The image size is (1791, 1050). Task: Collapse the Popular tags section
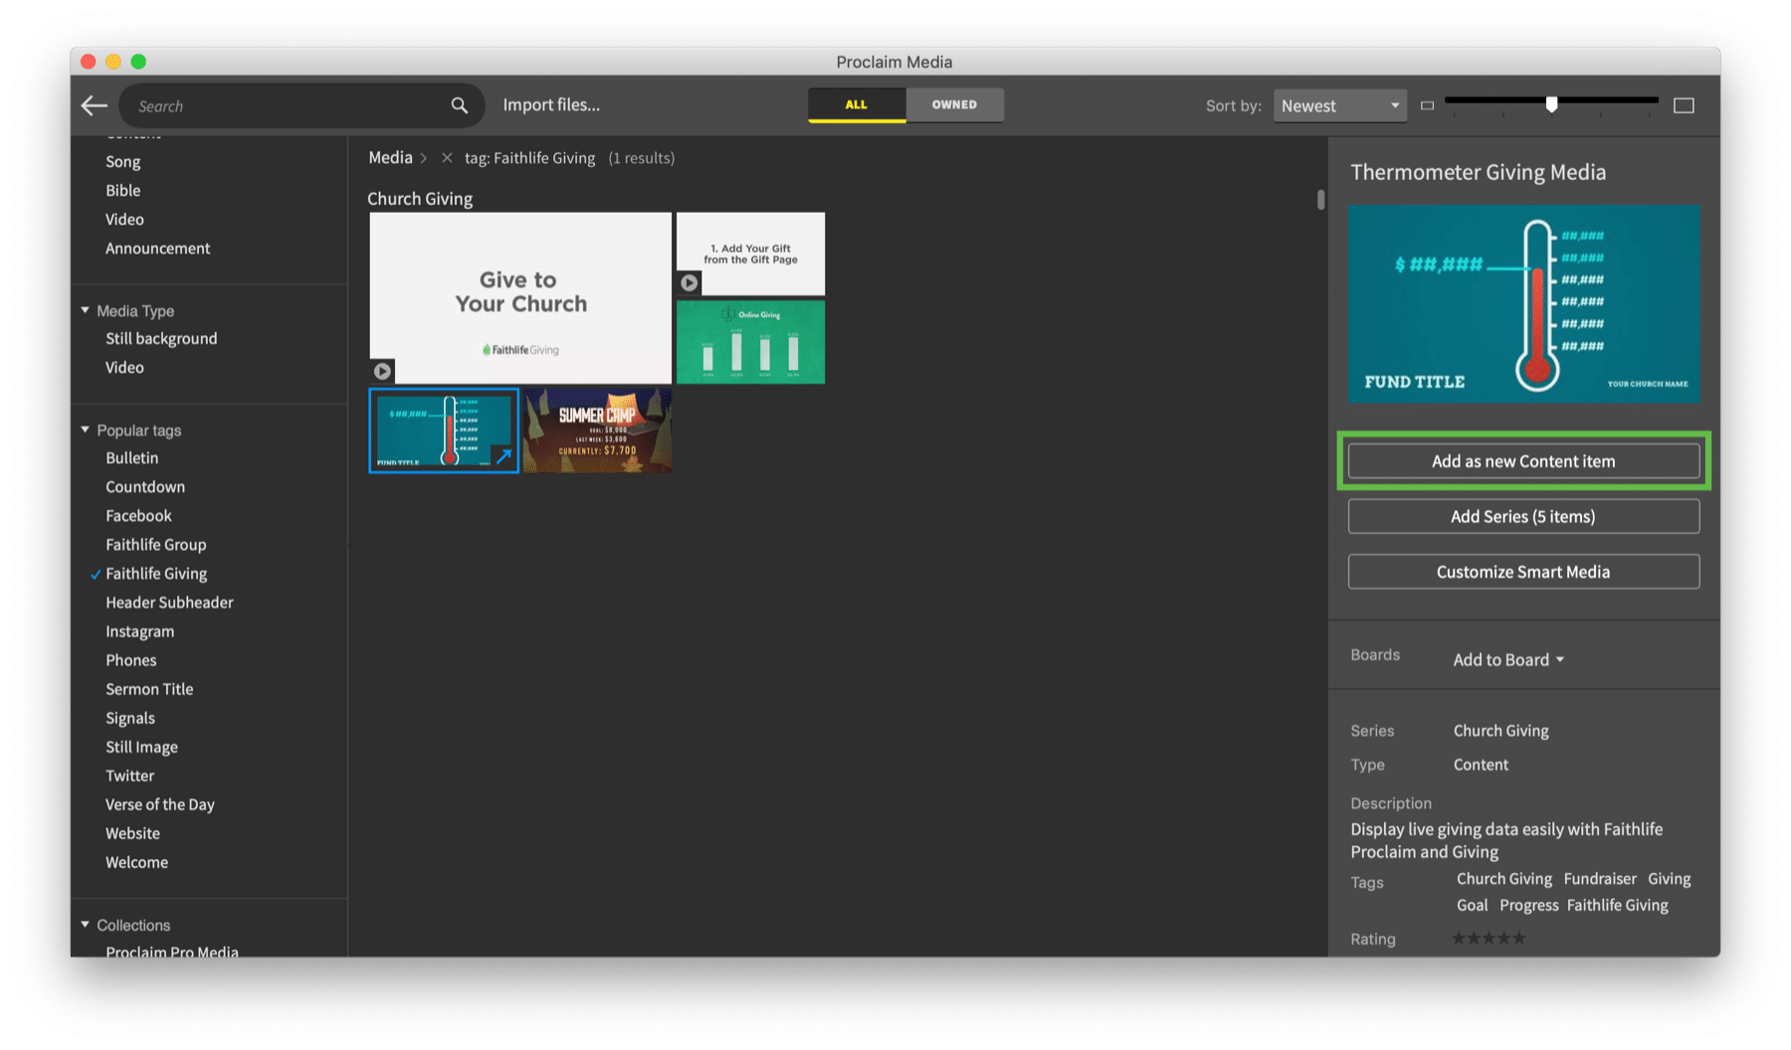[x=86, y=430]
